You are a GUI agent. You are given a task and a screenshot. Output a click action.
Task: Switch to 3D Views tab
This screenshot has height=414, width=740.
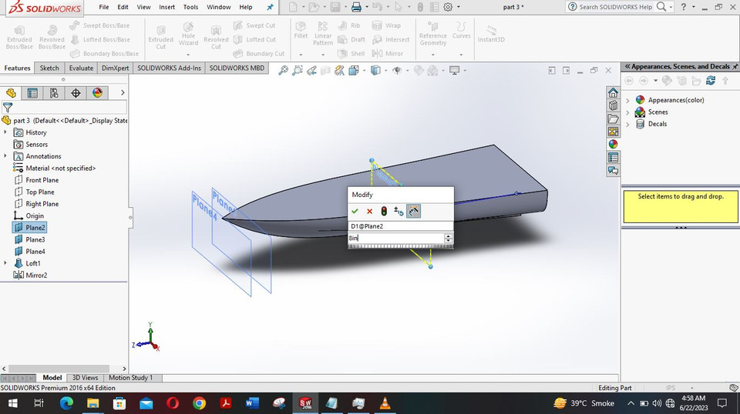pos(85,378)
